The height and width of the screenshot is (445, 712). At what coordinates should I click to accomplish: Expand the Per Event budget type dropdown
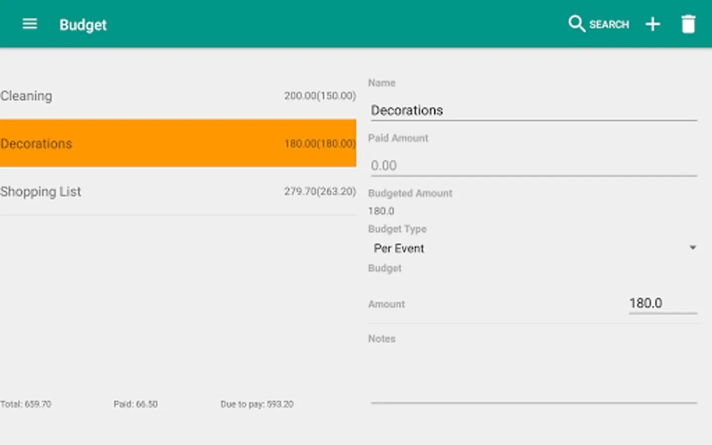coord(534,248)
